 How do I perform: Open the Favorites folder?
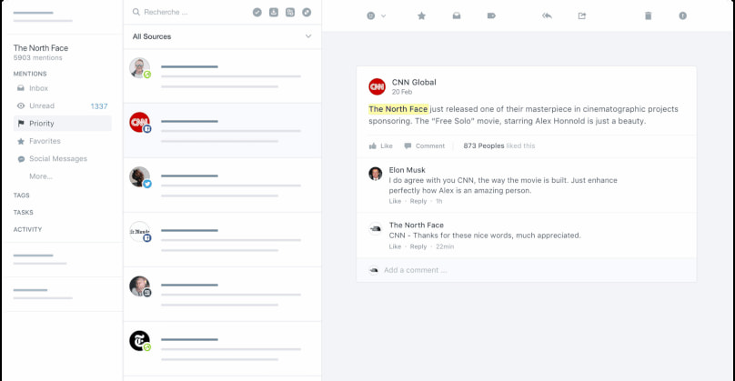63,141
